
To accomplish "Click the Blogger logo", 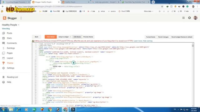I will click(10, 18).
